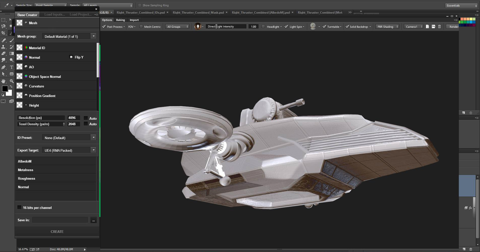Select the Clone Stamp tool
The width and height of the screenshot is (480, 252).
click(x=3, y=47)
